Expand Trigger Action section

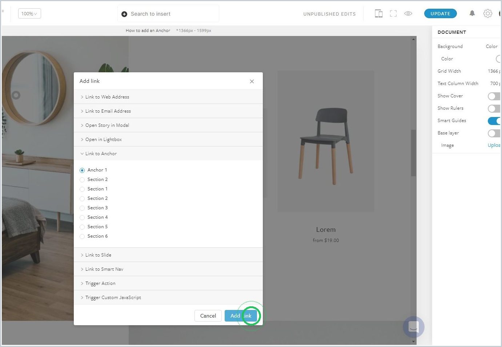coord(168,283)
